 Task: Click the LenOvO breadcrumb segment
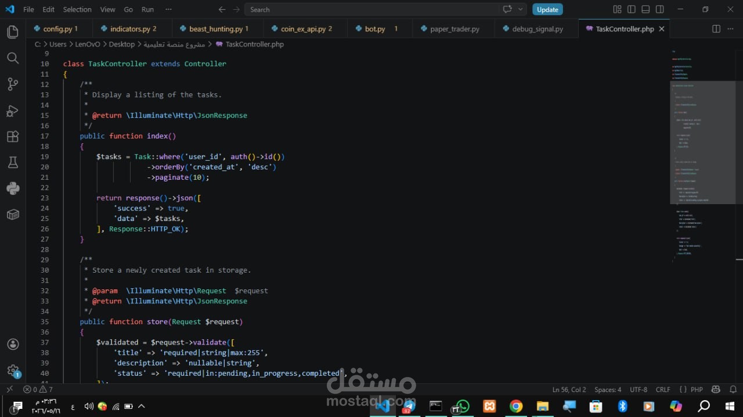tap(87, 44)
